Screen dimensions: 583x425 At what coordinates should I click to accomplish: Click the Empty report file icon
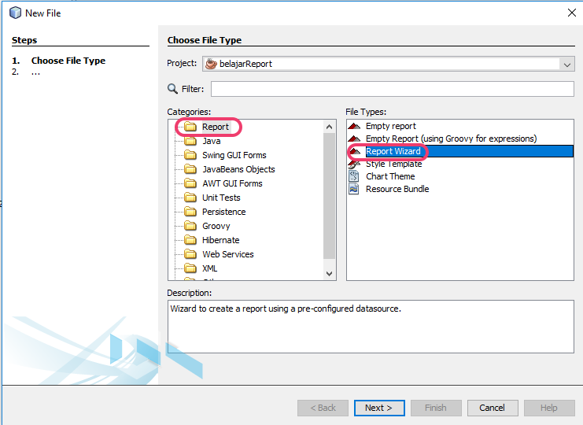354,126
